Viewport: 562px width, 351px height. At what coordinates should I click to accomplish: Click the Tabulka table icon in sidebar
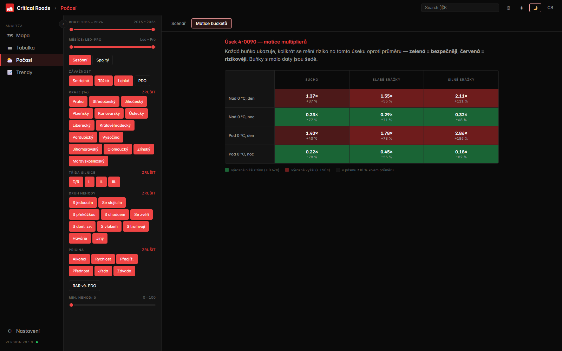point(10,48)
